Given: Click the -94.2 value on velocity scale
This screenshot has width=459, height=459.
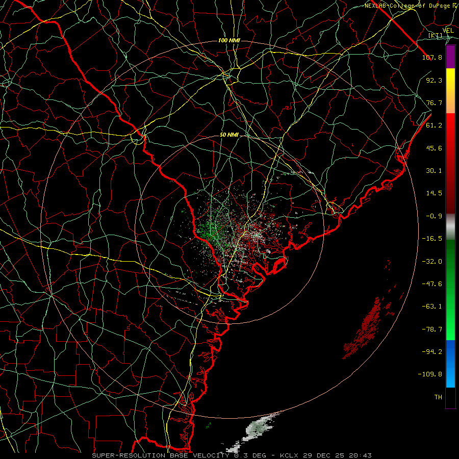Looking at the screenshot, I should (432, 352).
